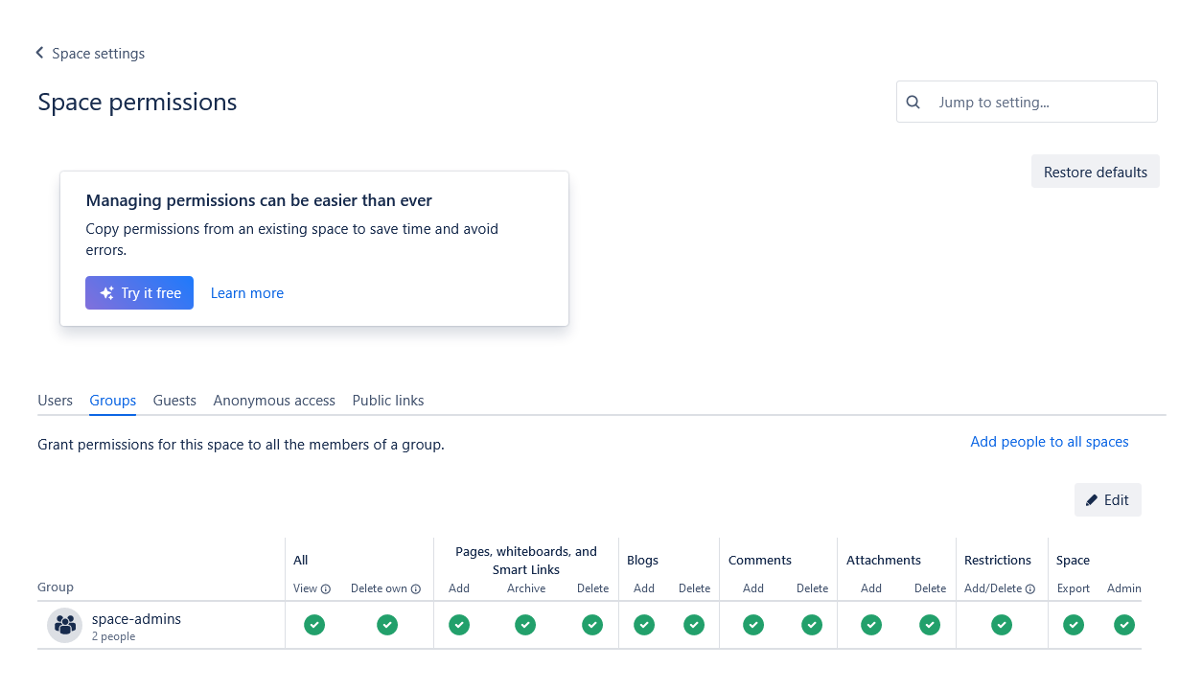Click the info icon next to Delete own
This screenshot has height=691, width=1179.
[416, 589]
